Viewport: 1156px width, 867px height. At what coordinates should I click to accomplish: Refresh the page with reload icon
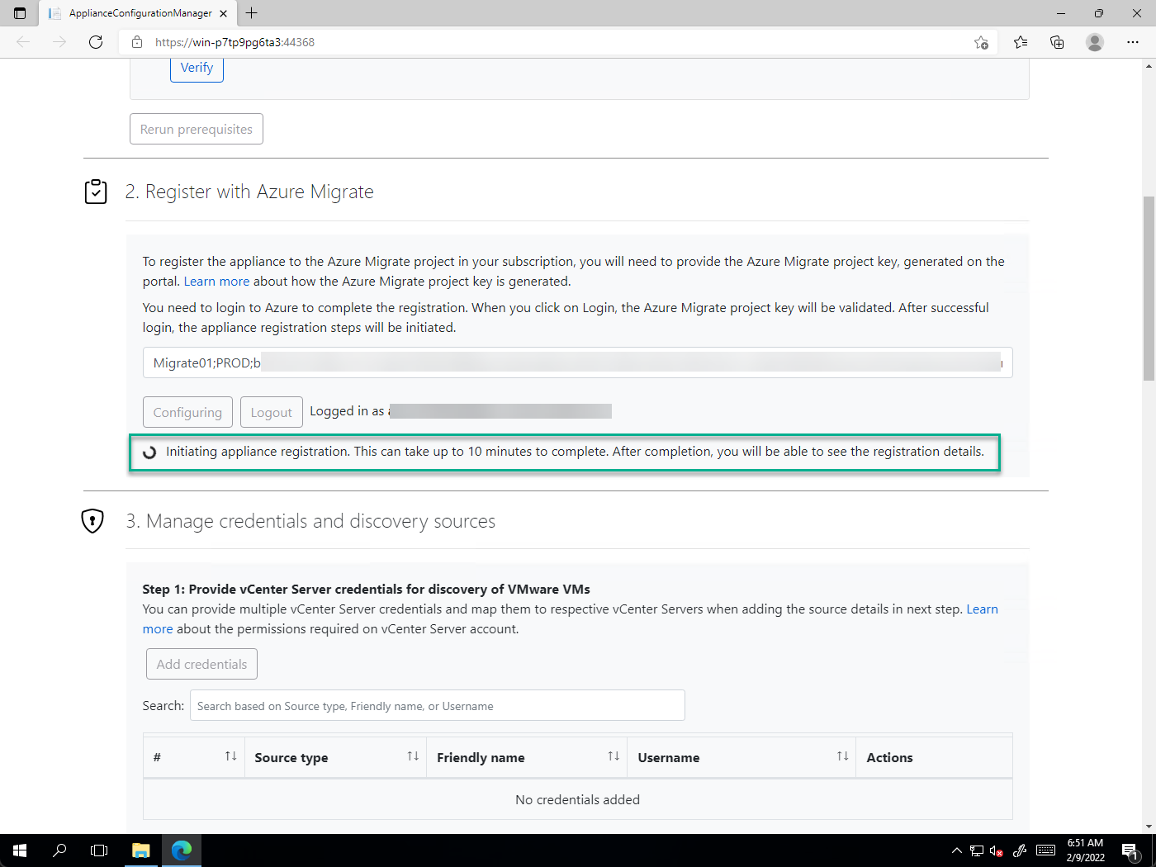pos(96,42)
